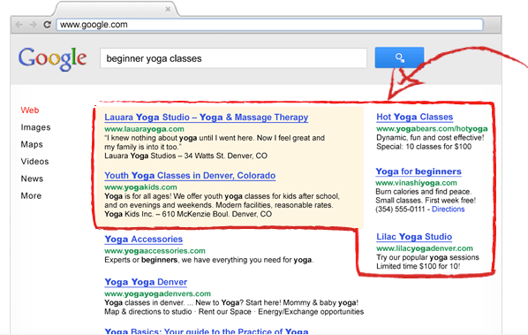This screenshot has height=335, width=528.
Task: Click www.yogayogadenvers.com URL text
Action: pos(157,293)
